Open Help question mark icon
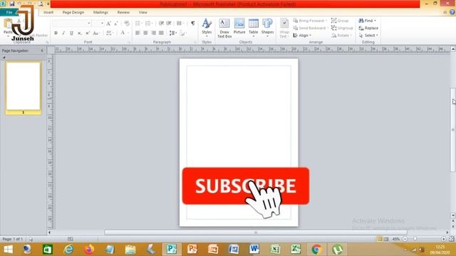The height and width of the screenshot is (256, 456). 452,12
